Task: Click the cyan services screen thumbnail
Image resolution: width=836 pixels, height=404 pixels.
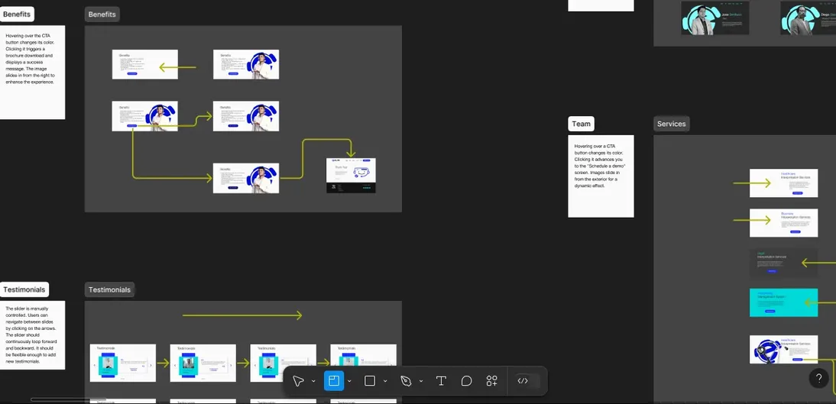Action: pos(783,302)
